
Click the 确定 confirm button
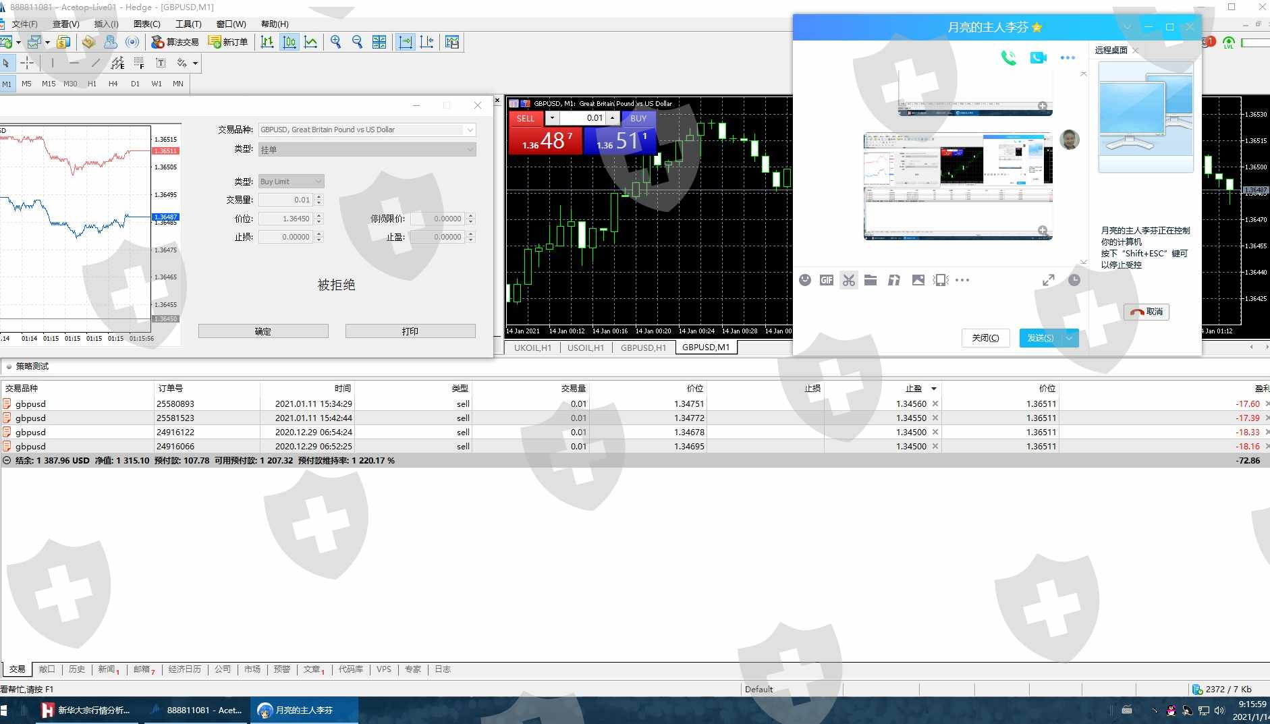click(263, 331)
